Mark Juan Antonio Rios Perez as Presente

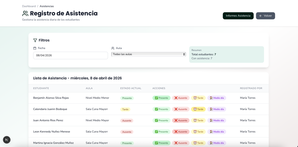pos(162,121)
